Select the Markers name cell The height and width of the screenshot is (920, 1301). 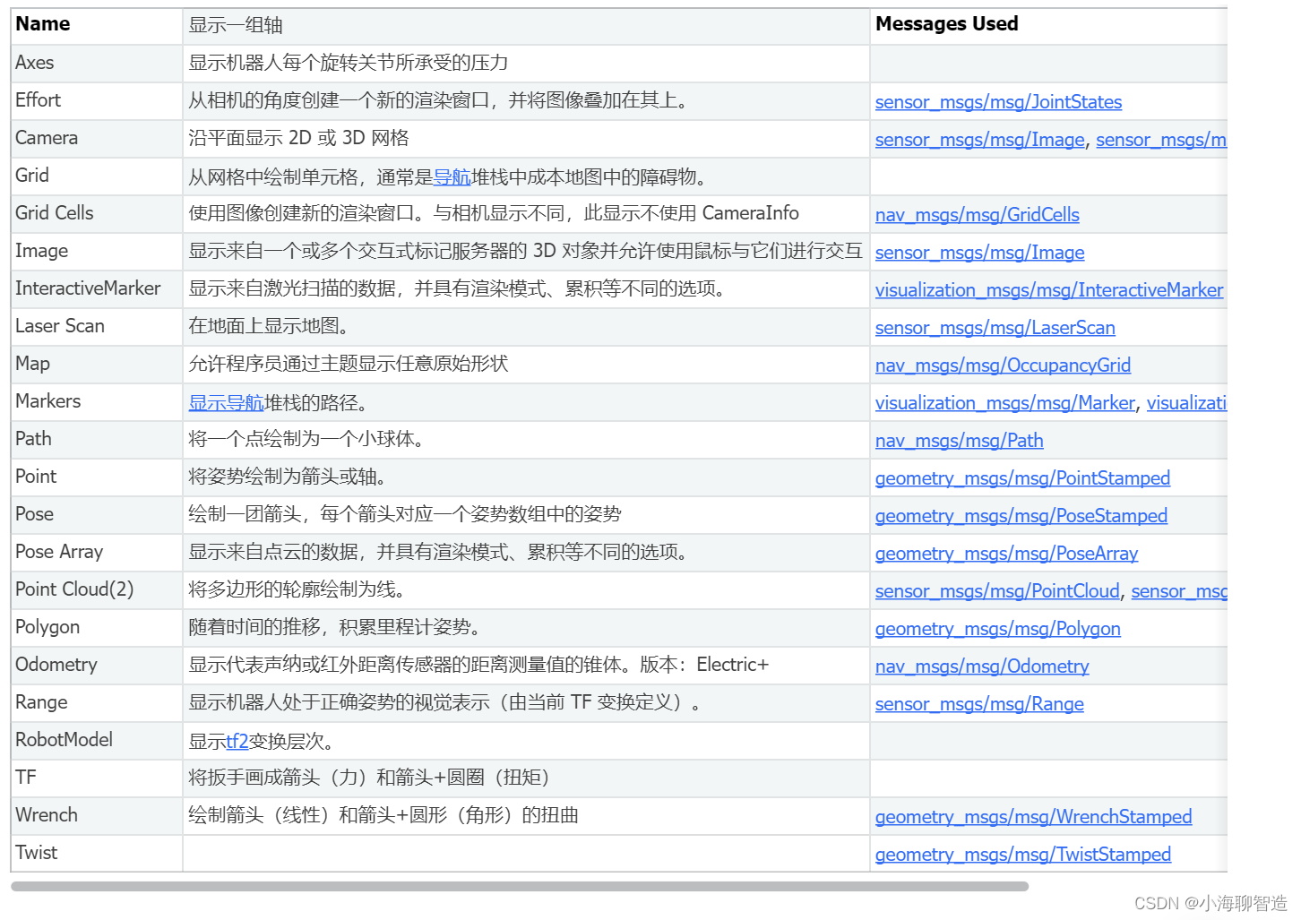pyautogui.click(x=97, y=402)
